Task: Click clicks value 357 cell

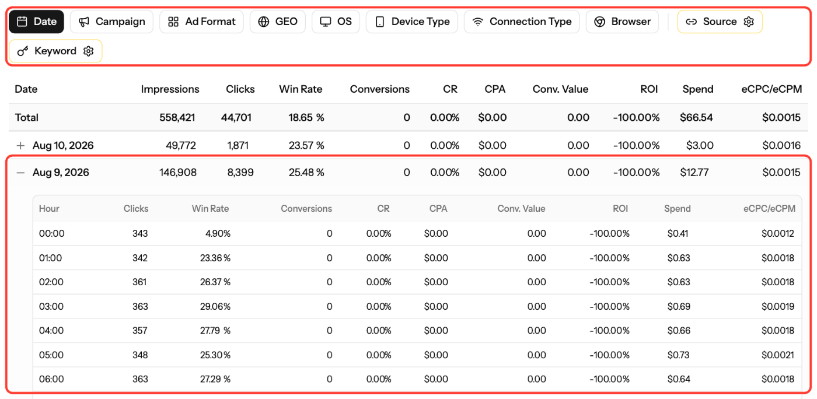Action: tap(140, 331)
